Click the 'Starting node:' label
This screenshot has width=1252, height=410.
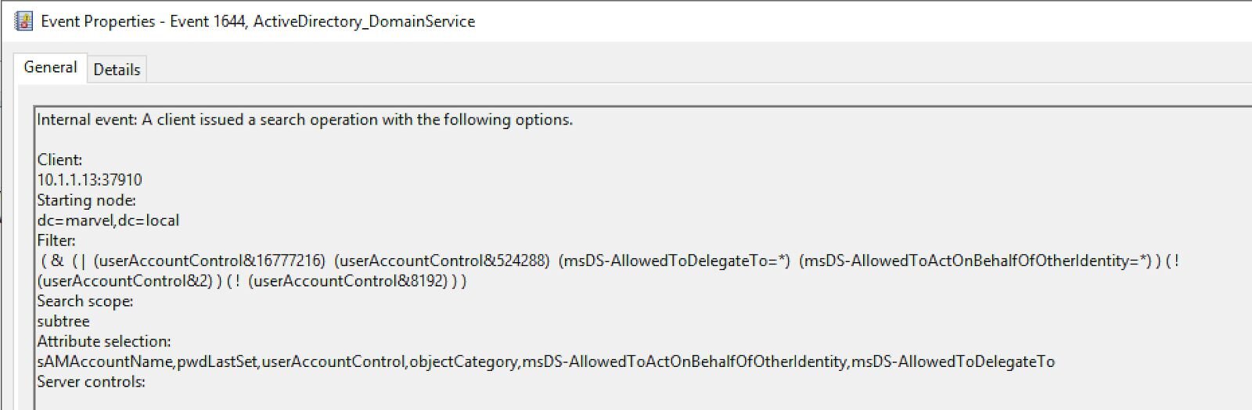[x=86, y=200]
